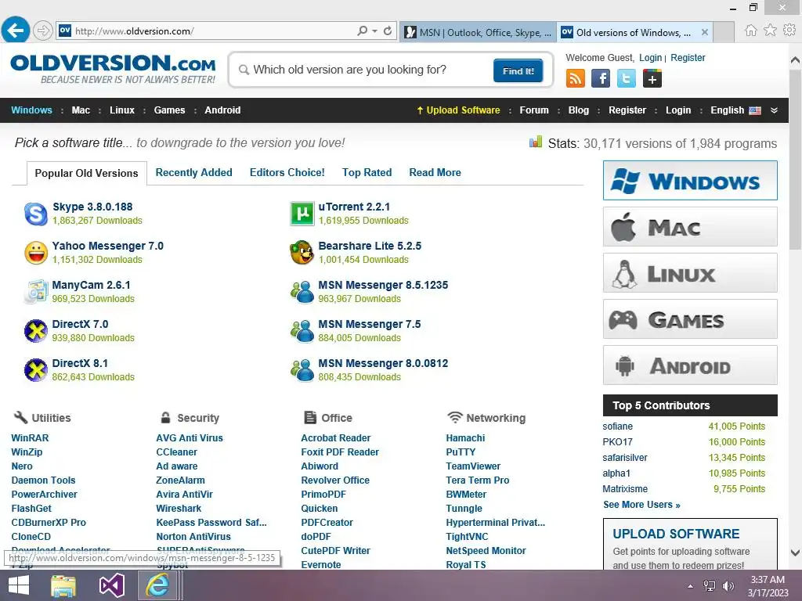Open the Blog nav link
This screenshot has height=601, width=802.
579,110
